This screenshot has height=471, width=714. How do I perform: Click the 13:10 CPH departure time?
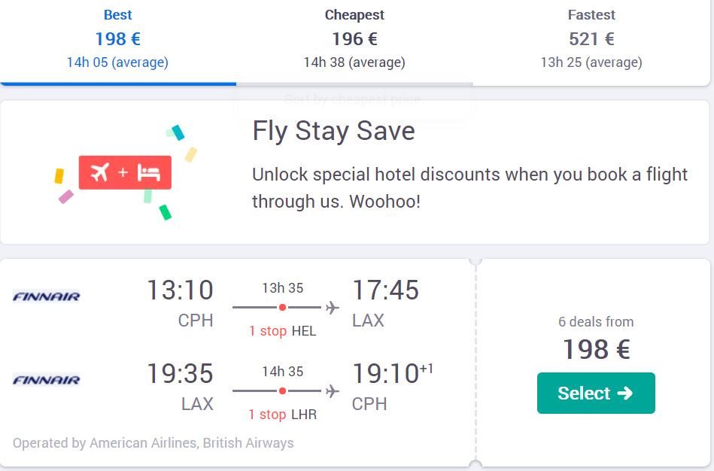coord(181,290)
